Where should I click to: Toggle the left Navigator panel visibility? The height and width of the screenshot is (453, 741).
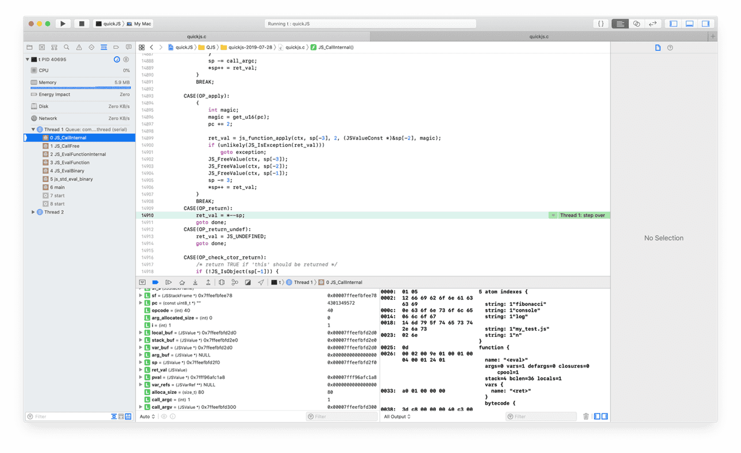[x=673, y=24]
